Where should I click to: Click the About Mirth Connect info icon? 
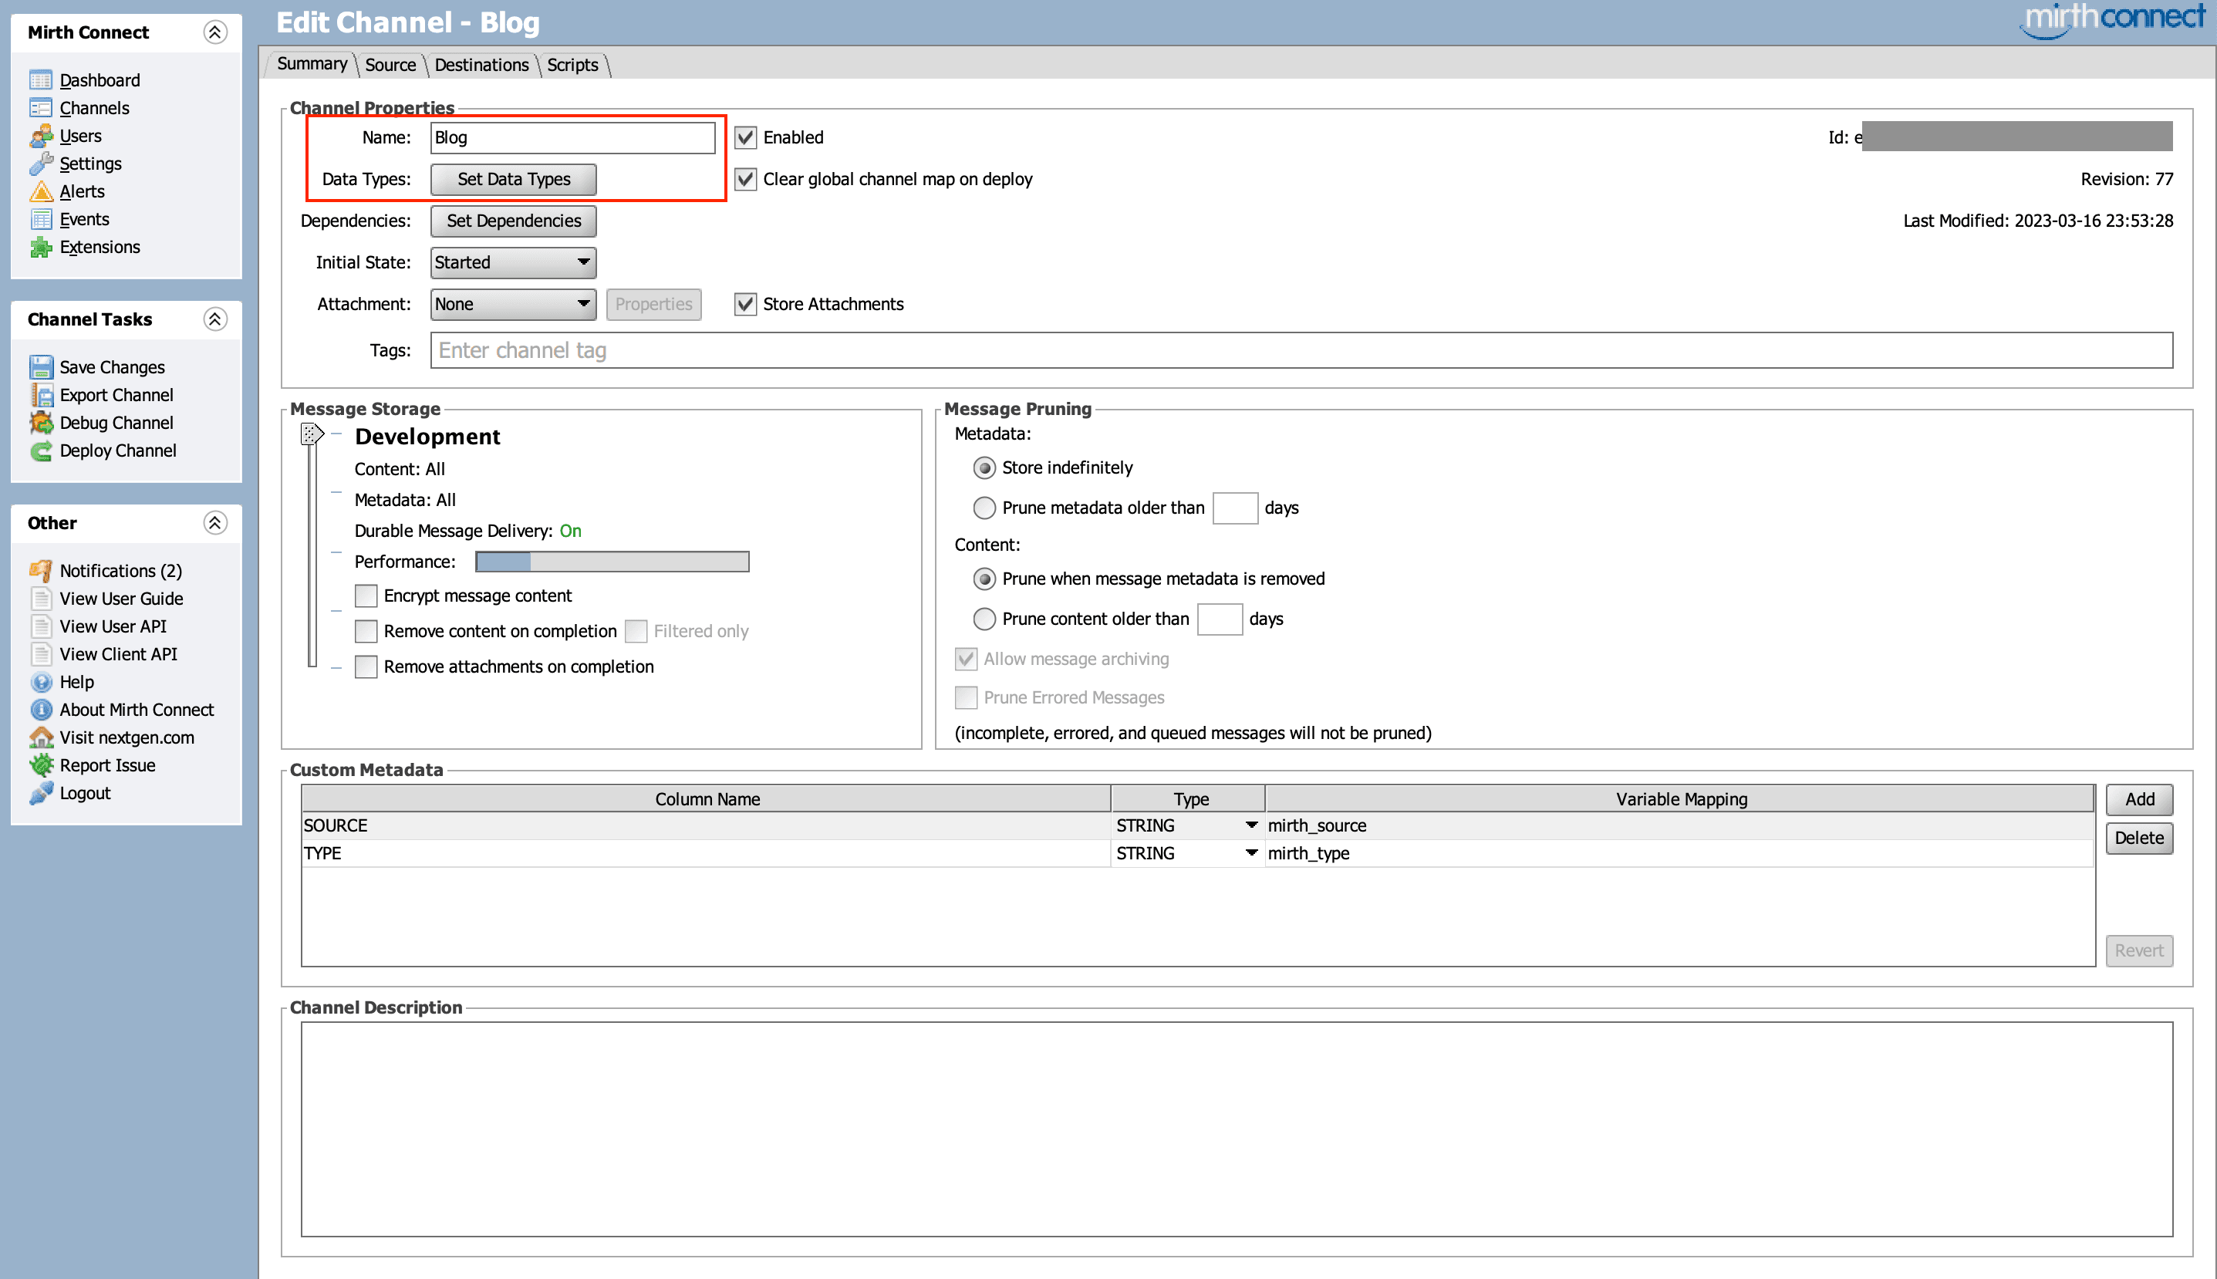pyautogui.click(x=40, y=710)
